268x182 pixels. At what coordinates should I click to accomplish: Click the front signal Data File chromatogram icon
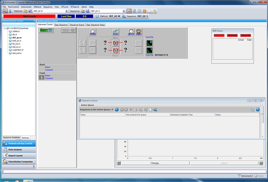click(x=150, y=50)
